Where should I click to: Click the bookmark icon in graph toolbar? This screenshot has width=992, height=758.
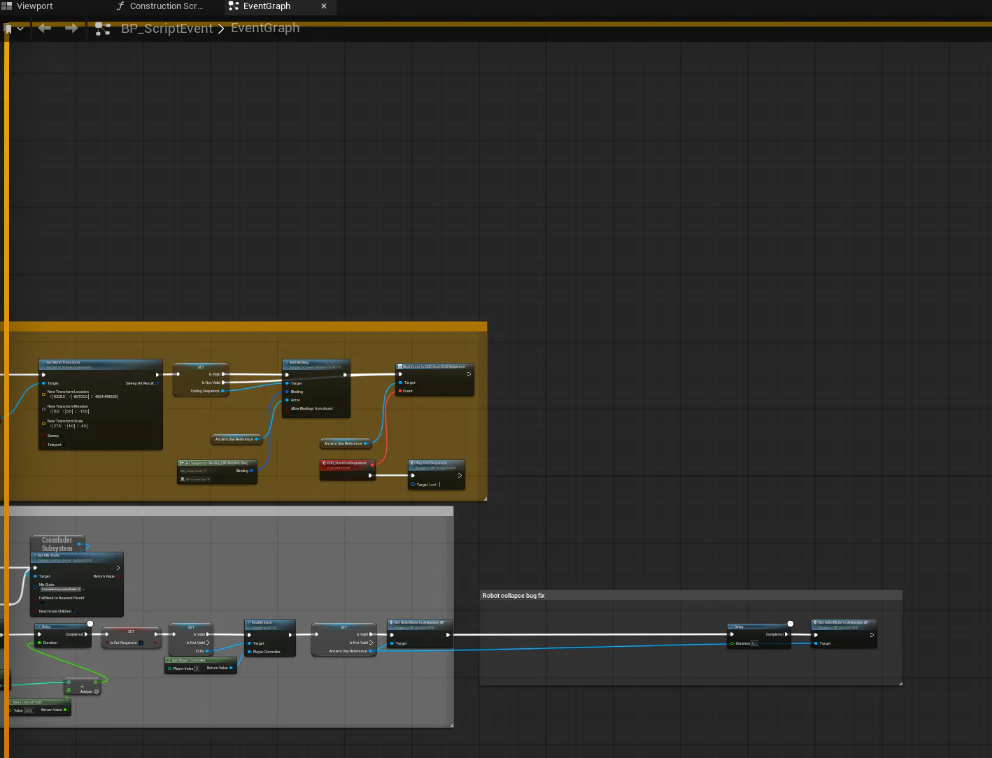tap(8, 29)
